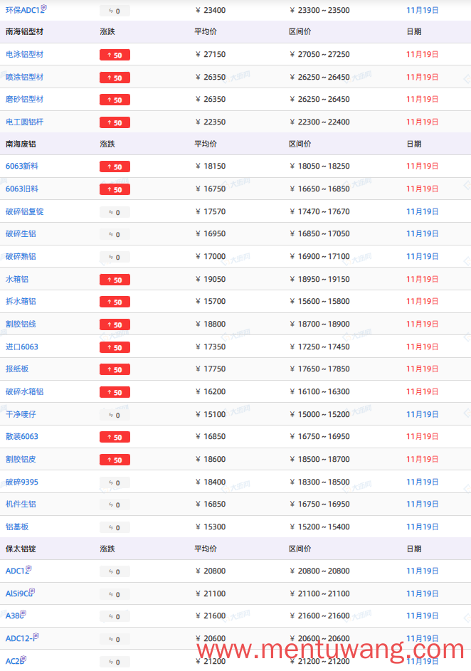471x671 pixels.
Task: Click the 涨跌 header in 南海铝型材 section
Action: click(107, 32)
